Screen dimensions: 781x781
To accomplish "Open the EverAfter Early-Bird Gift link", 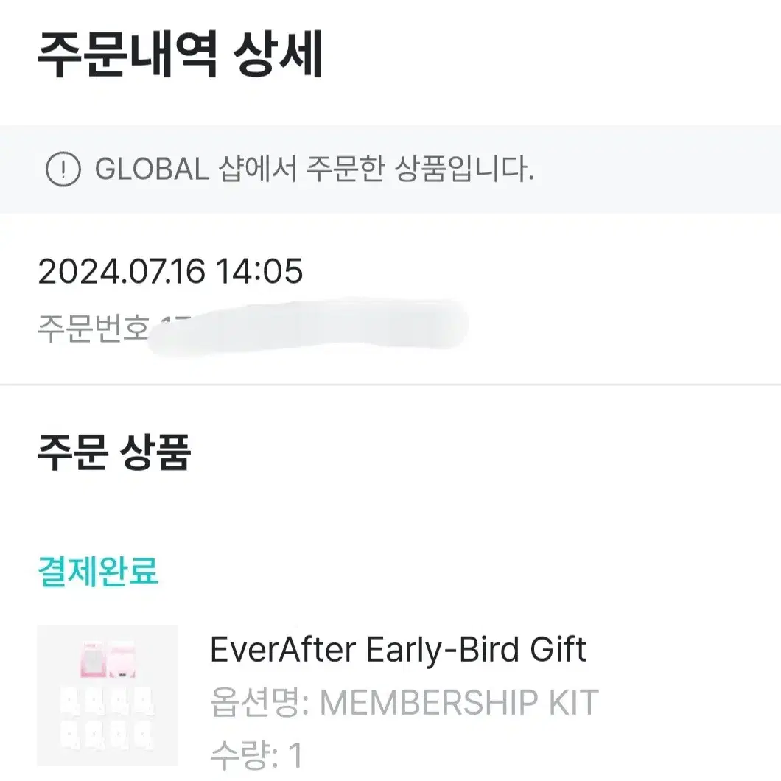I will [398, 650].
